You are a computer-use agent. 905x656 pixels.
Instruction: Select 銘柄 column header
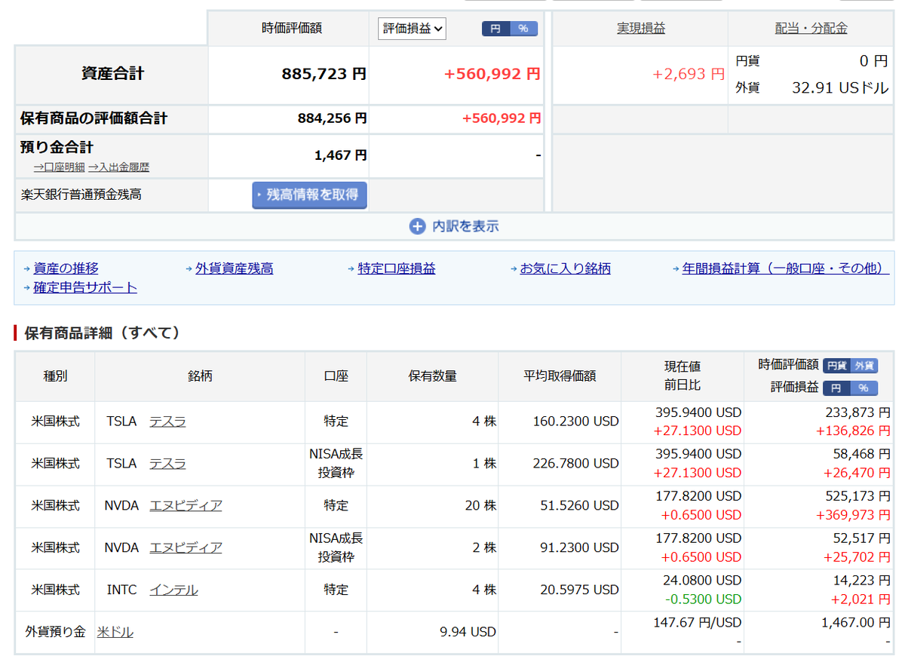point(200,376)
